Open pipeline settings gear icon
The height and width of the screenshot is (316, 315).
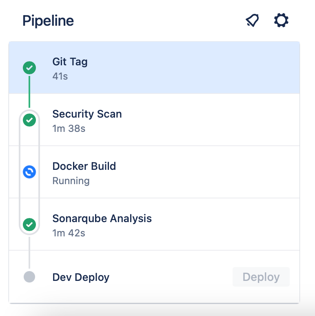click(x=281, y=20)
